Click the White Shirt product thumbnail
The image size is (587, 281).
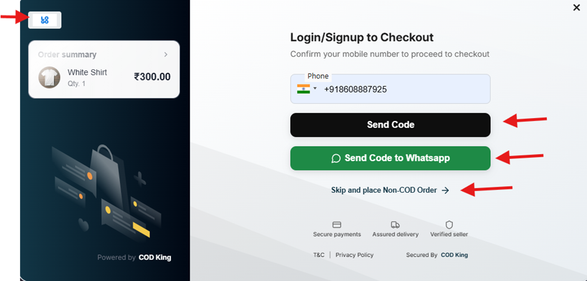[49, 77]
